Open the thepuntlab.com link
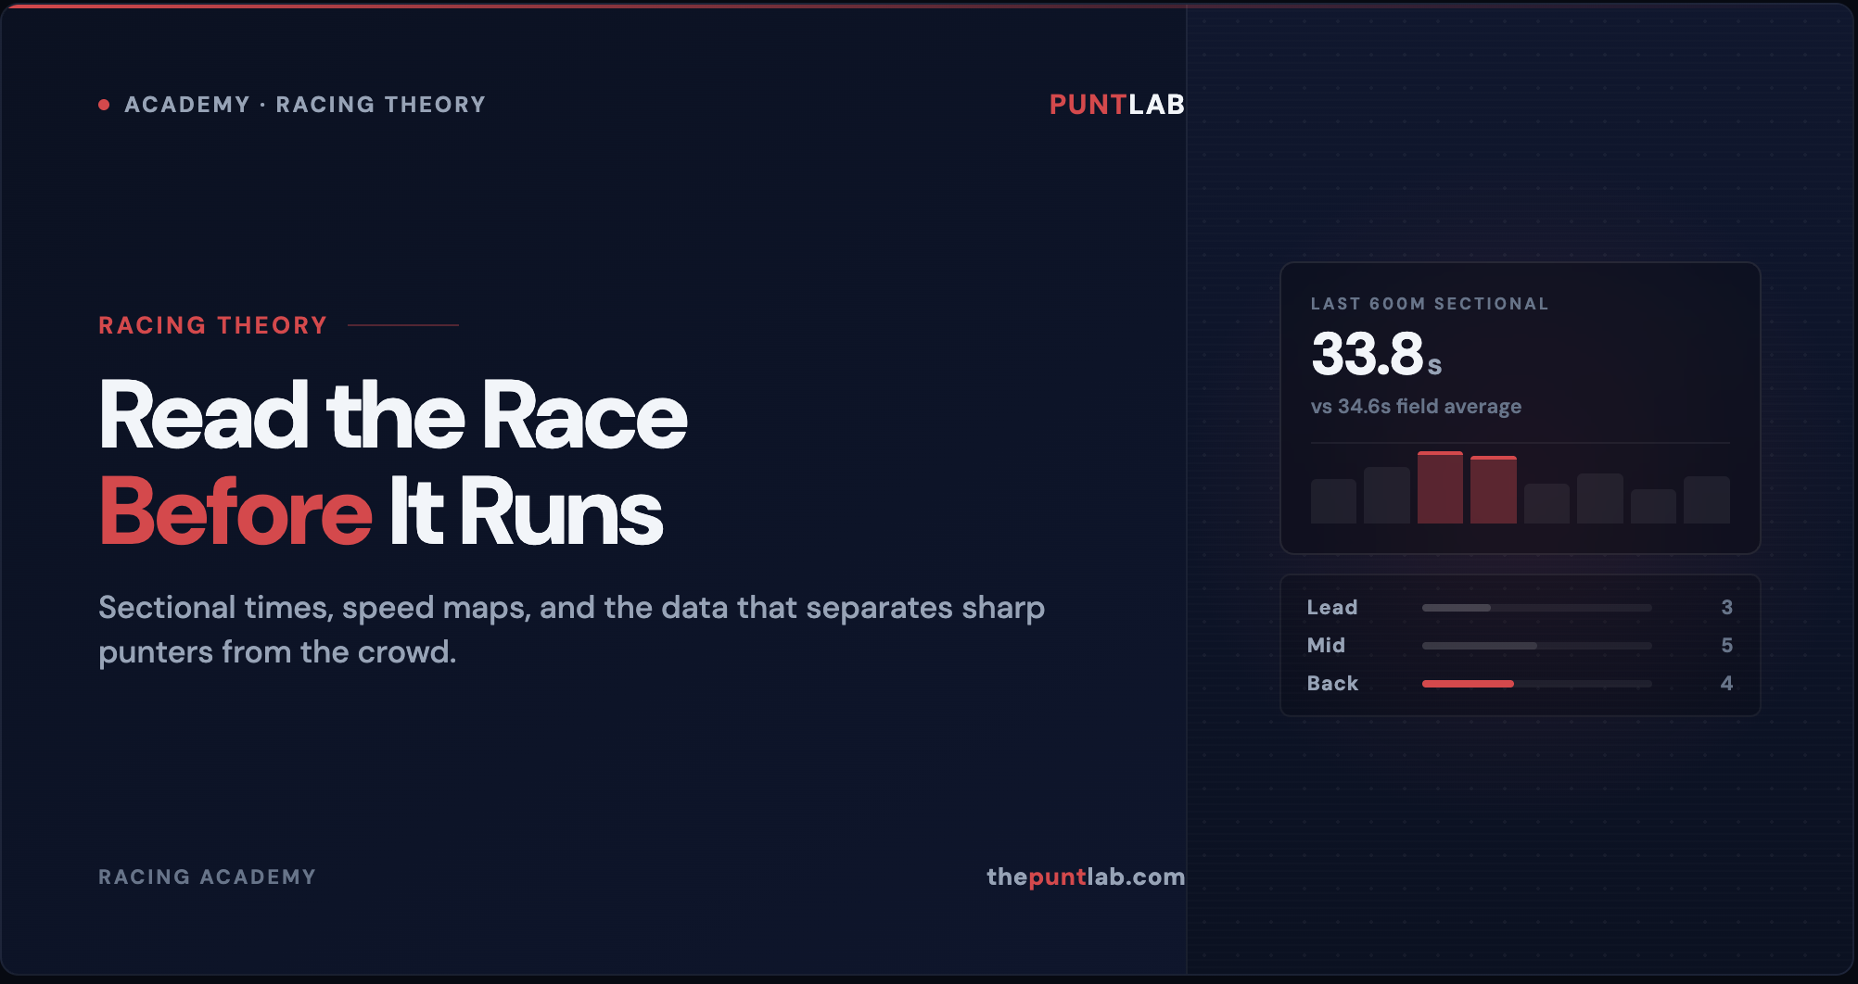 coord(1085,877)
